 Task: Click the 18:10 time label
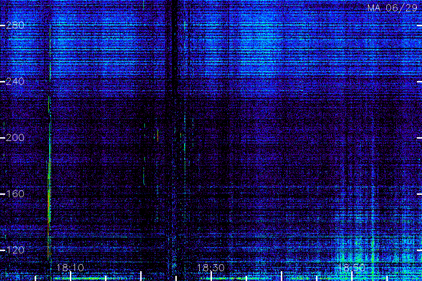coord(70,268)
